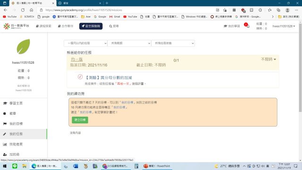
Task: Switch to the second browser tab
Action: [x=80, y=3]
